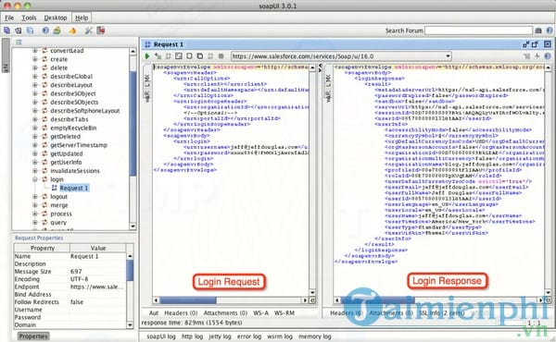Click the request editor online help icon
Viewport: 556px width, 342px height.
click(x=548, y=55)
